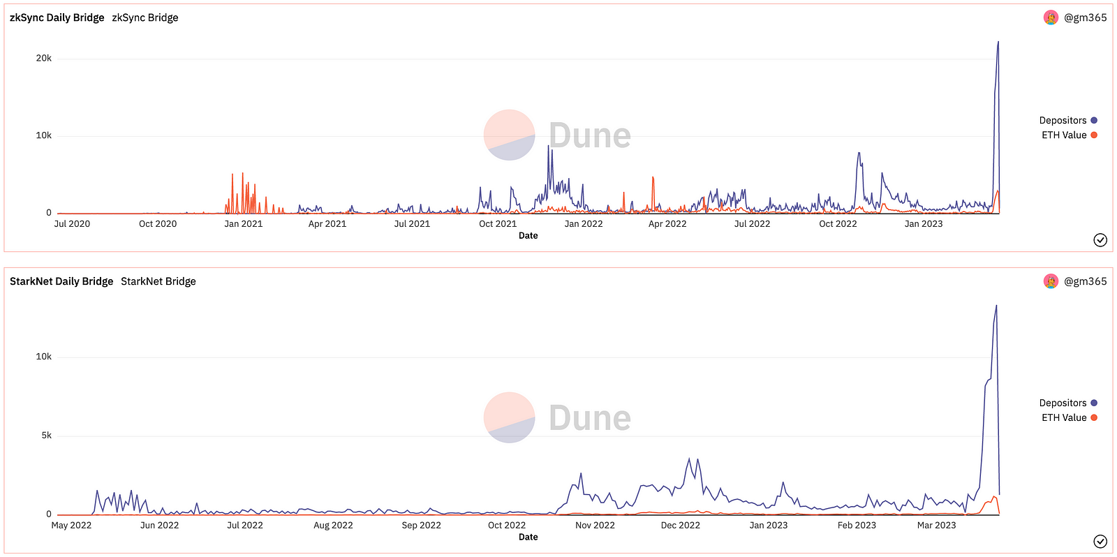Click the Jan 2021 label on the zkSync axis
Screen dimensions: 1117x557
[x=244, y=224]
